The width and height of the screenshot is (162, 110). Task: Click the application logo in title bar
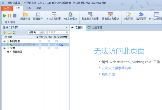tap(3, 3)
